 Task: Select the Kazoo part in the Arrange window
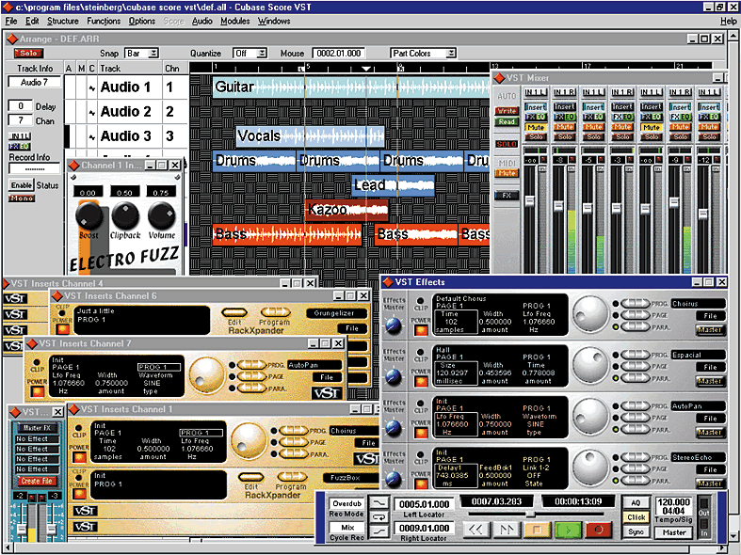click(x=347, y=210)
